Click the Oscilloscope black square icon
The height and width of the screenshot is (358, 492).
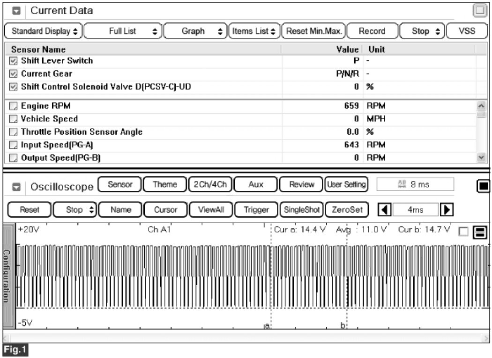482,186
